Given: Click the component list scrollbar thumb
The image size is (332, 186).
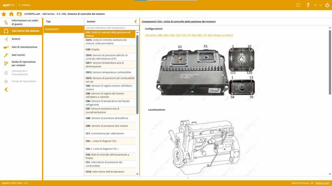Looking at the screenshot, I should [137, 75].
